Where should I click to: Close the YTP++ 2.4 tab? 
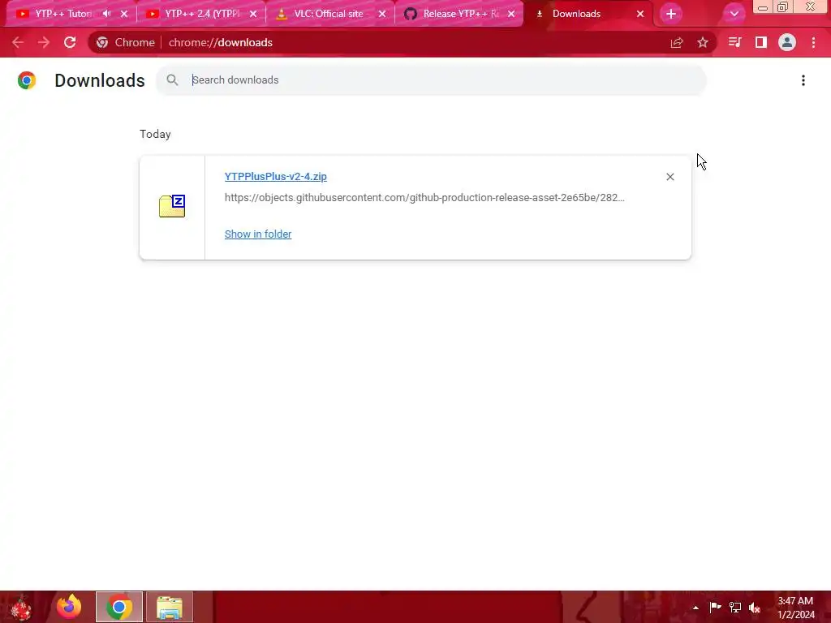[253, 14]
